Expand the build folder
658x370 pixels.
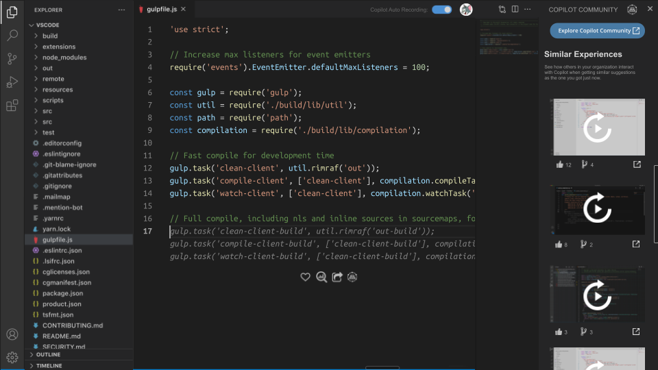[x=50, y=36]
